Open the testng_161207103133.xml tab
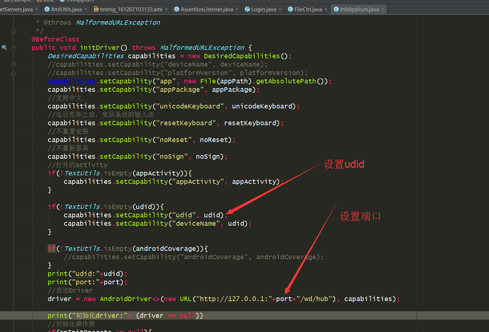 pyautogui.click(x=130, y=9)
